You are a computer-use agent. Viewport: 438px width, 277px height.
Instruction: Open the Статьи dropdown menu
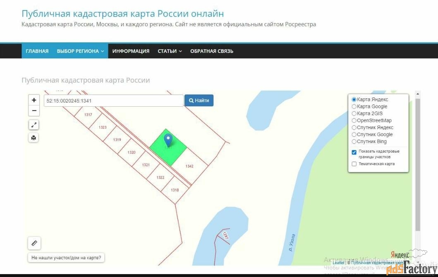point(170,51)
